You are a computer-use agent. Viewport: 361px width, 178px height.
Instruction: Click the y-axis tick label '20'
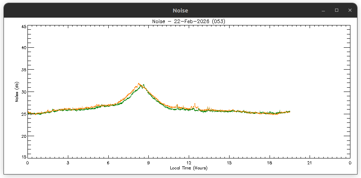pyautogui.click(x=24, y=136)
